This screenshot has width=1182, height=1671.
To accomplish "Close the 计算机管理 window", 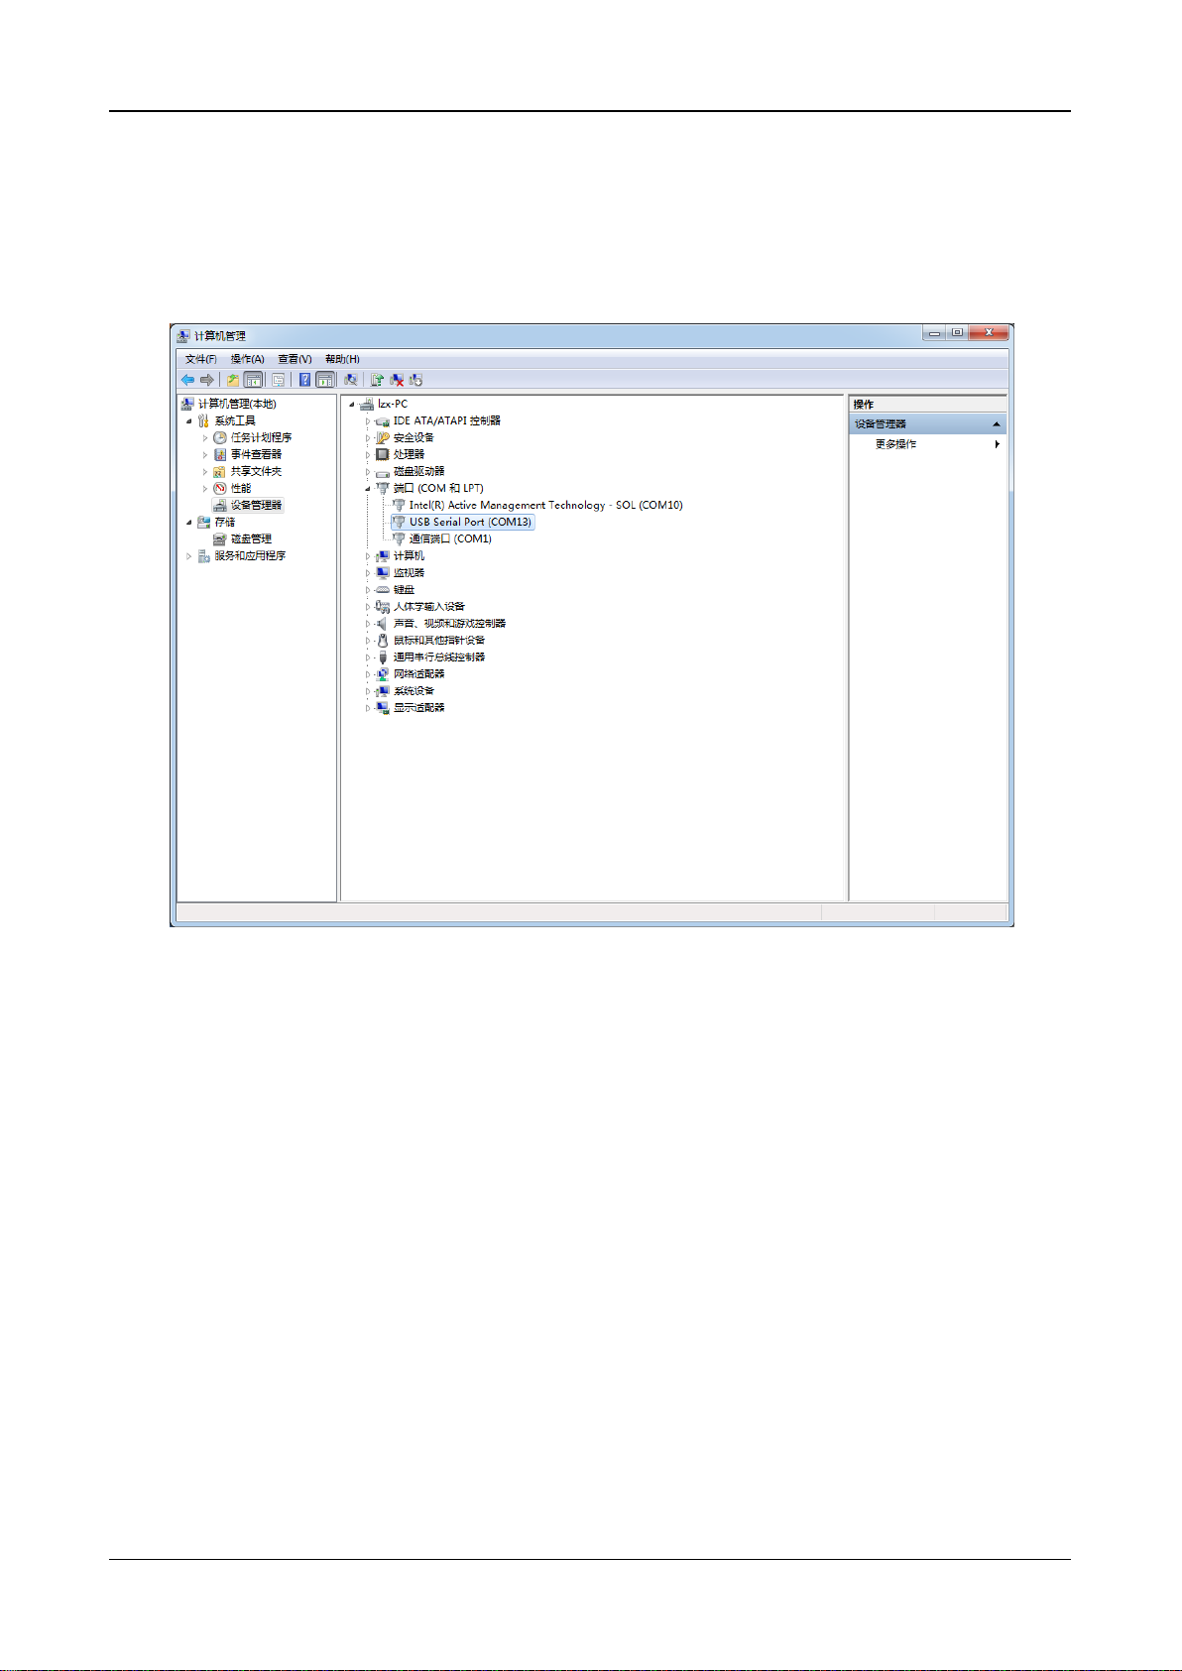I will pyautogui.click(x=990, y=333).
